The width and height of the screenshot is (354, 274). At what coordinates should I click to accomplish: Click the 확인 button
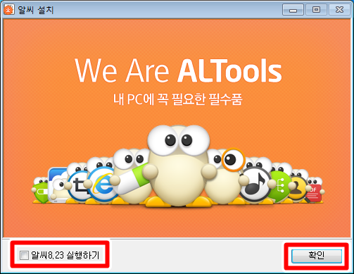pos(317,256)
